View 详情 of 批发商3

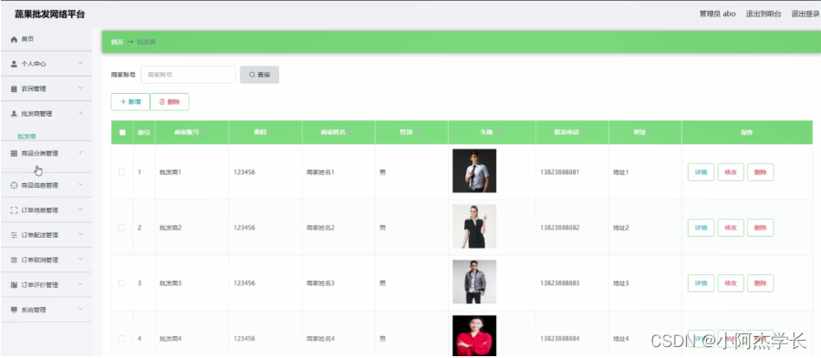[x=701, y=283]
